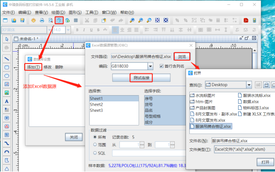Screen dimensions: 275x172
Task: Select the SQL radio button
Action: click(95, 153)
